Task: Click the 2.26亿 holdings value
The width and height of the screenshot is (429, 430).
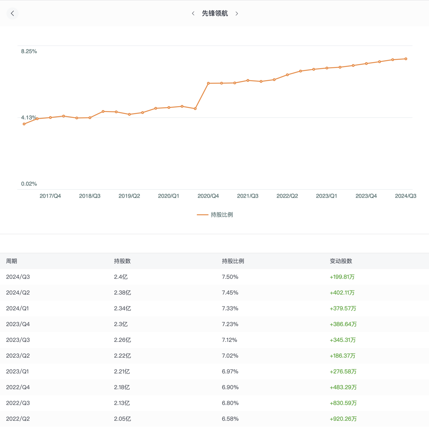Action: (x=122, y=340)
